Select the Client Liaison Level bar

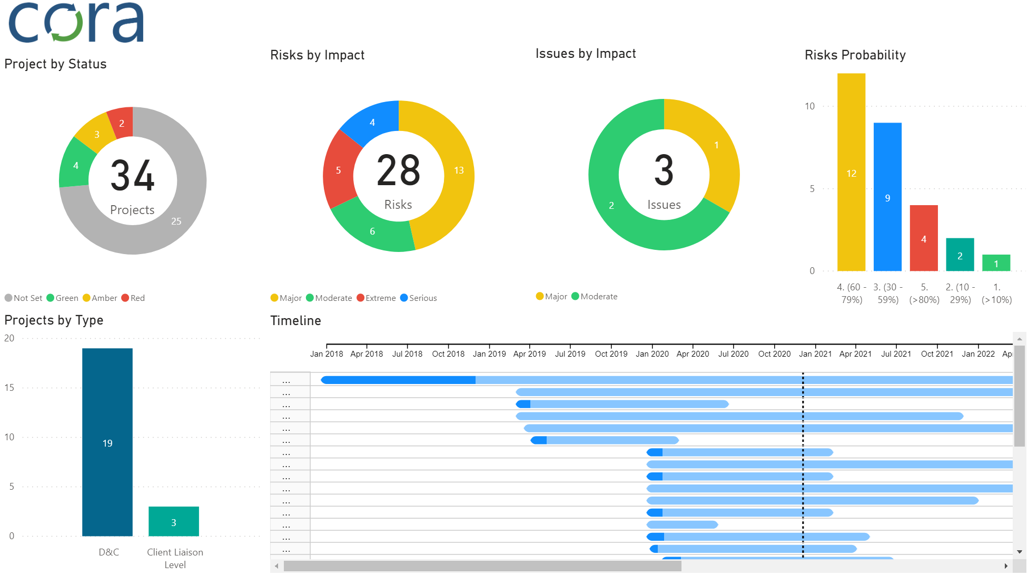click(x=174, y=521)
